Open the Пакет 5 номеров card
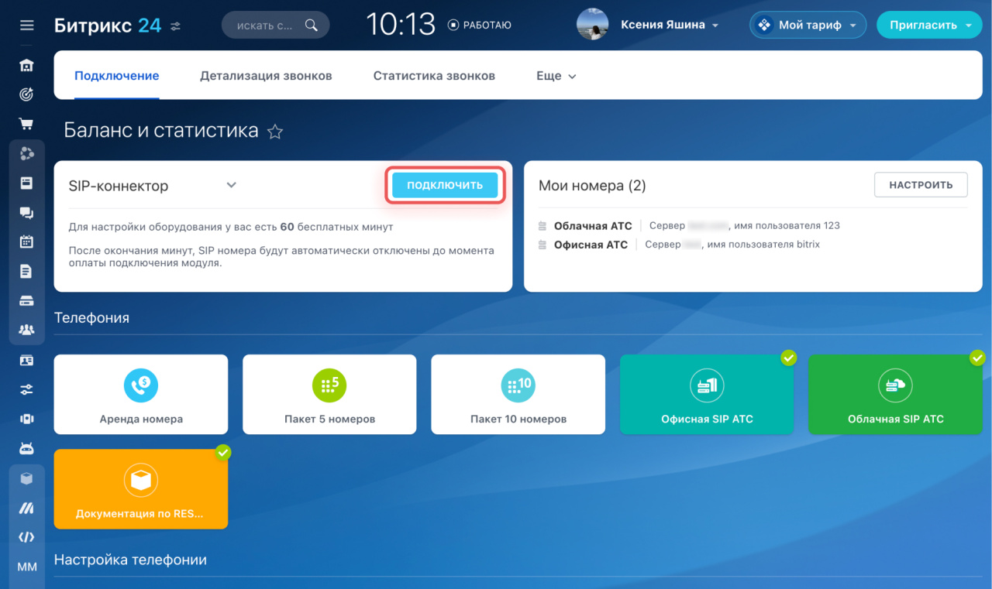 pos(329,394)
